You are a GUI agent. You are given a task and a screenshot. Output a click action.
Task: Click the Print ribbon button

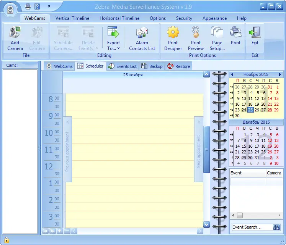pos(235,36)
